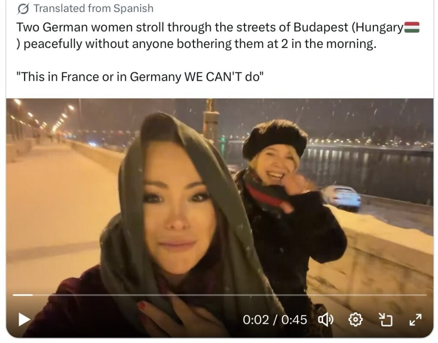Open video settings gear icon
This screenshot has width=438, height=343.
click(x=355, y=320)
